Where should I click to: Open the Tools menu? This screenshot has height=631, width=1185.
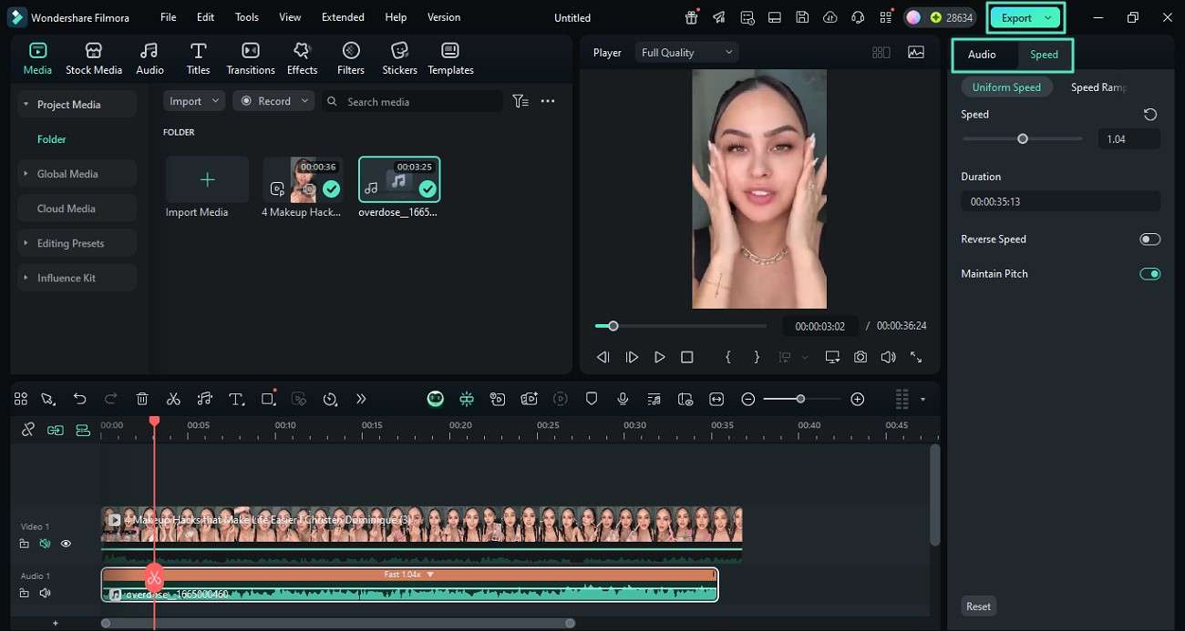coord(247,17)
